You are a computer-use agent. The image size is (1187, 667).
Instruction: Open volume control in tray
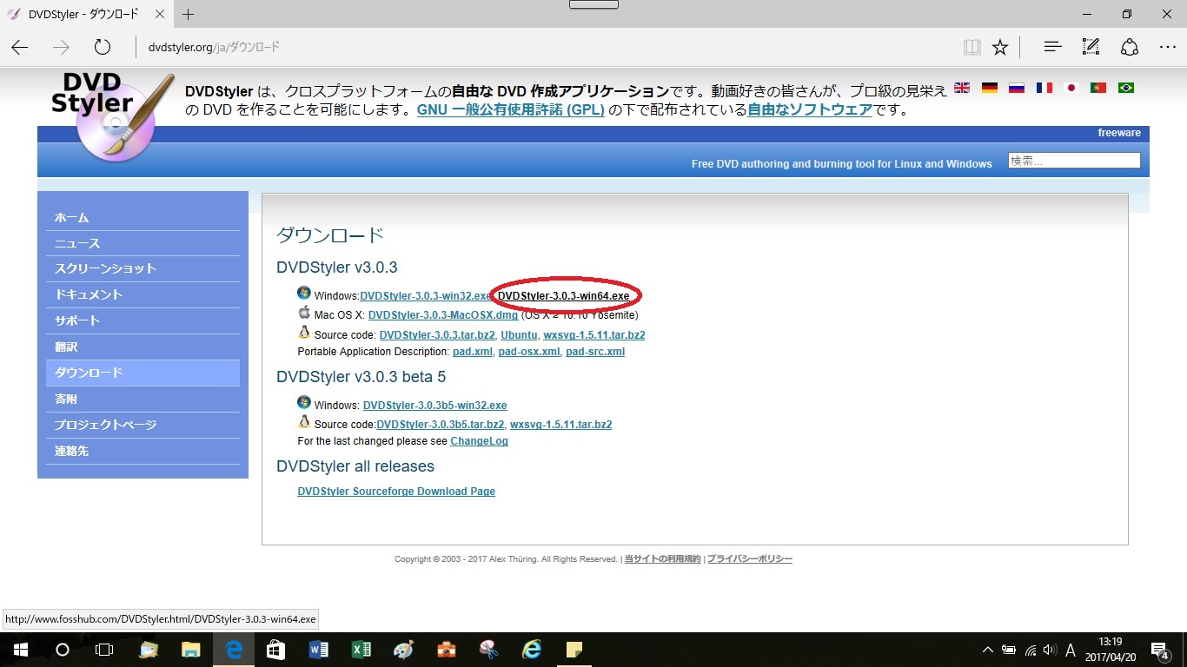coord(1050,650)
